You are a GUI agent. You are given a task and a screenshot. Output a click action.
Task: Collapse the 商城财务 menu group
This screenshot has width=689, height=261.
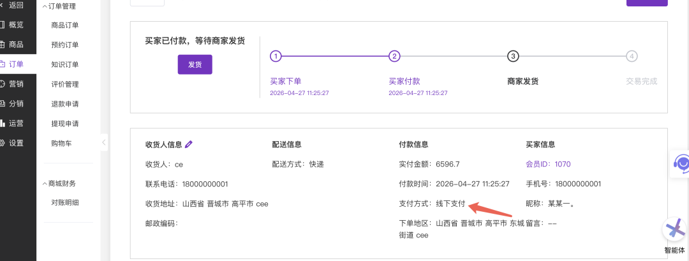pos(45,184)
